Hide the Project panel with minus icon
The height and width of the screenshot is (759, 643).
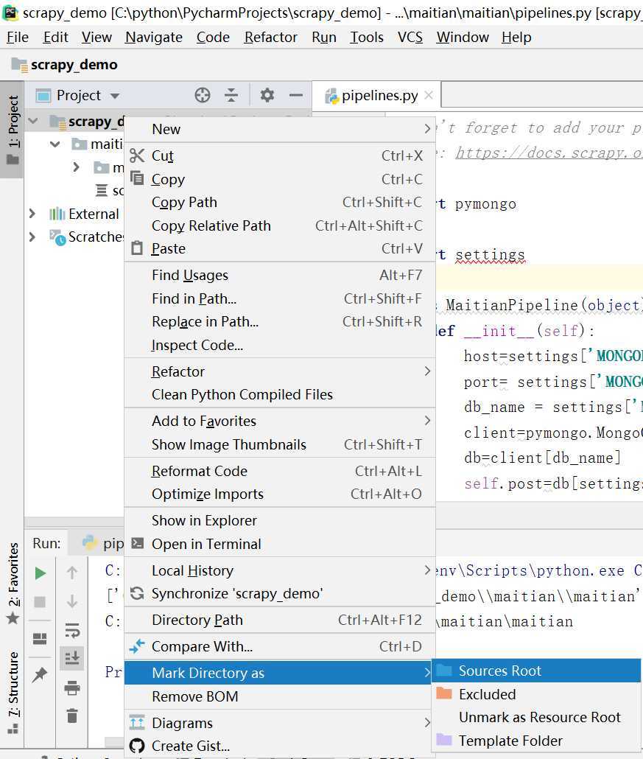click(295, 95)
